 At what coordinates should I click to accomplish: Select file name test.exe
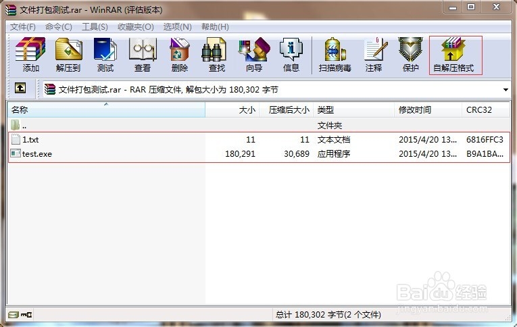[x=37, y=154]
